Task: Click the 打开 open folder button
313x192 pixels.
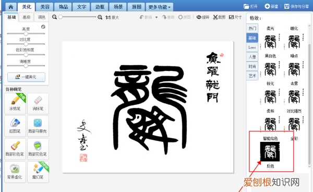Action: (250, 7)
